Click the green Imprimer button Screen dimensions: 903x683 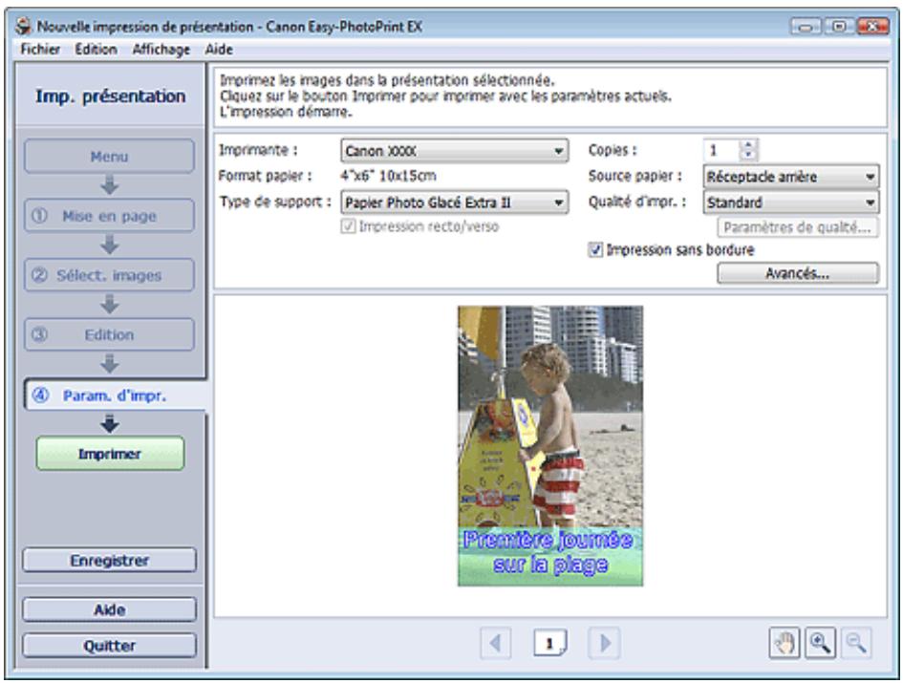point(110,454)
